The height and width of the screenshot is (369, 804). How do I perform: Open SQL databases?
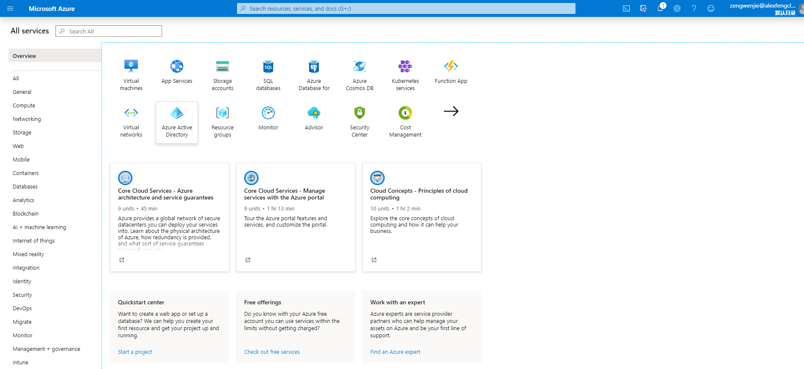pyautogui.click(x=268, y=76)
